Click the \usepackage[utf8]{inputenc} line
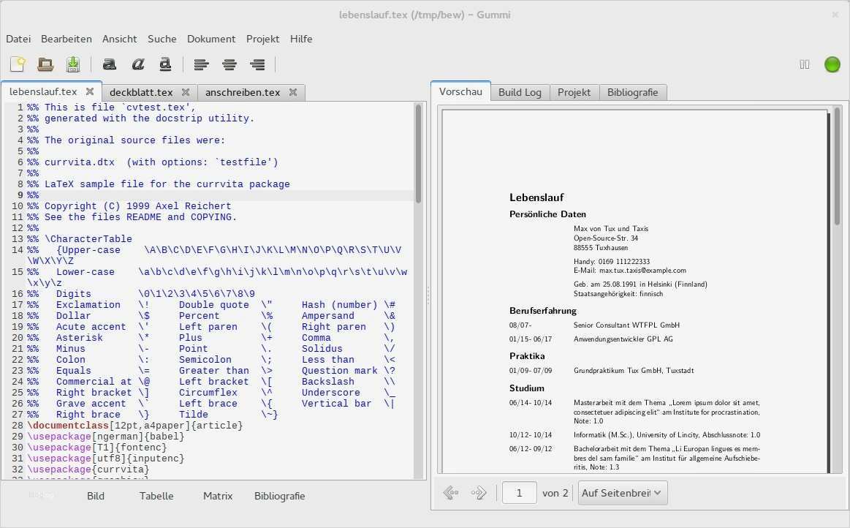Screen dimensions: 850x528 106,458
